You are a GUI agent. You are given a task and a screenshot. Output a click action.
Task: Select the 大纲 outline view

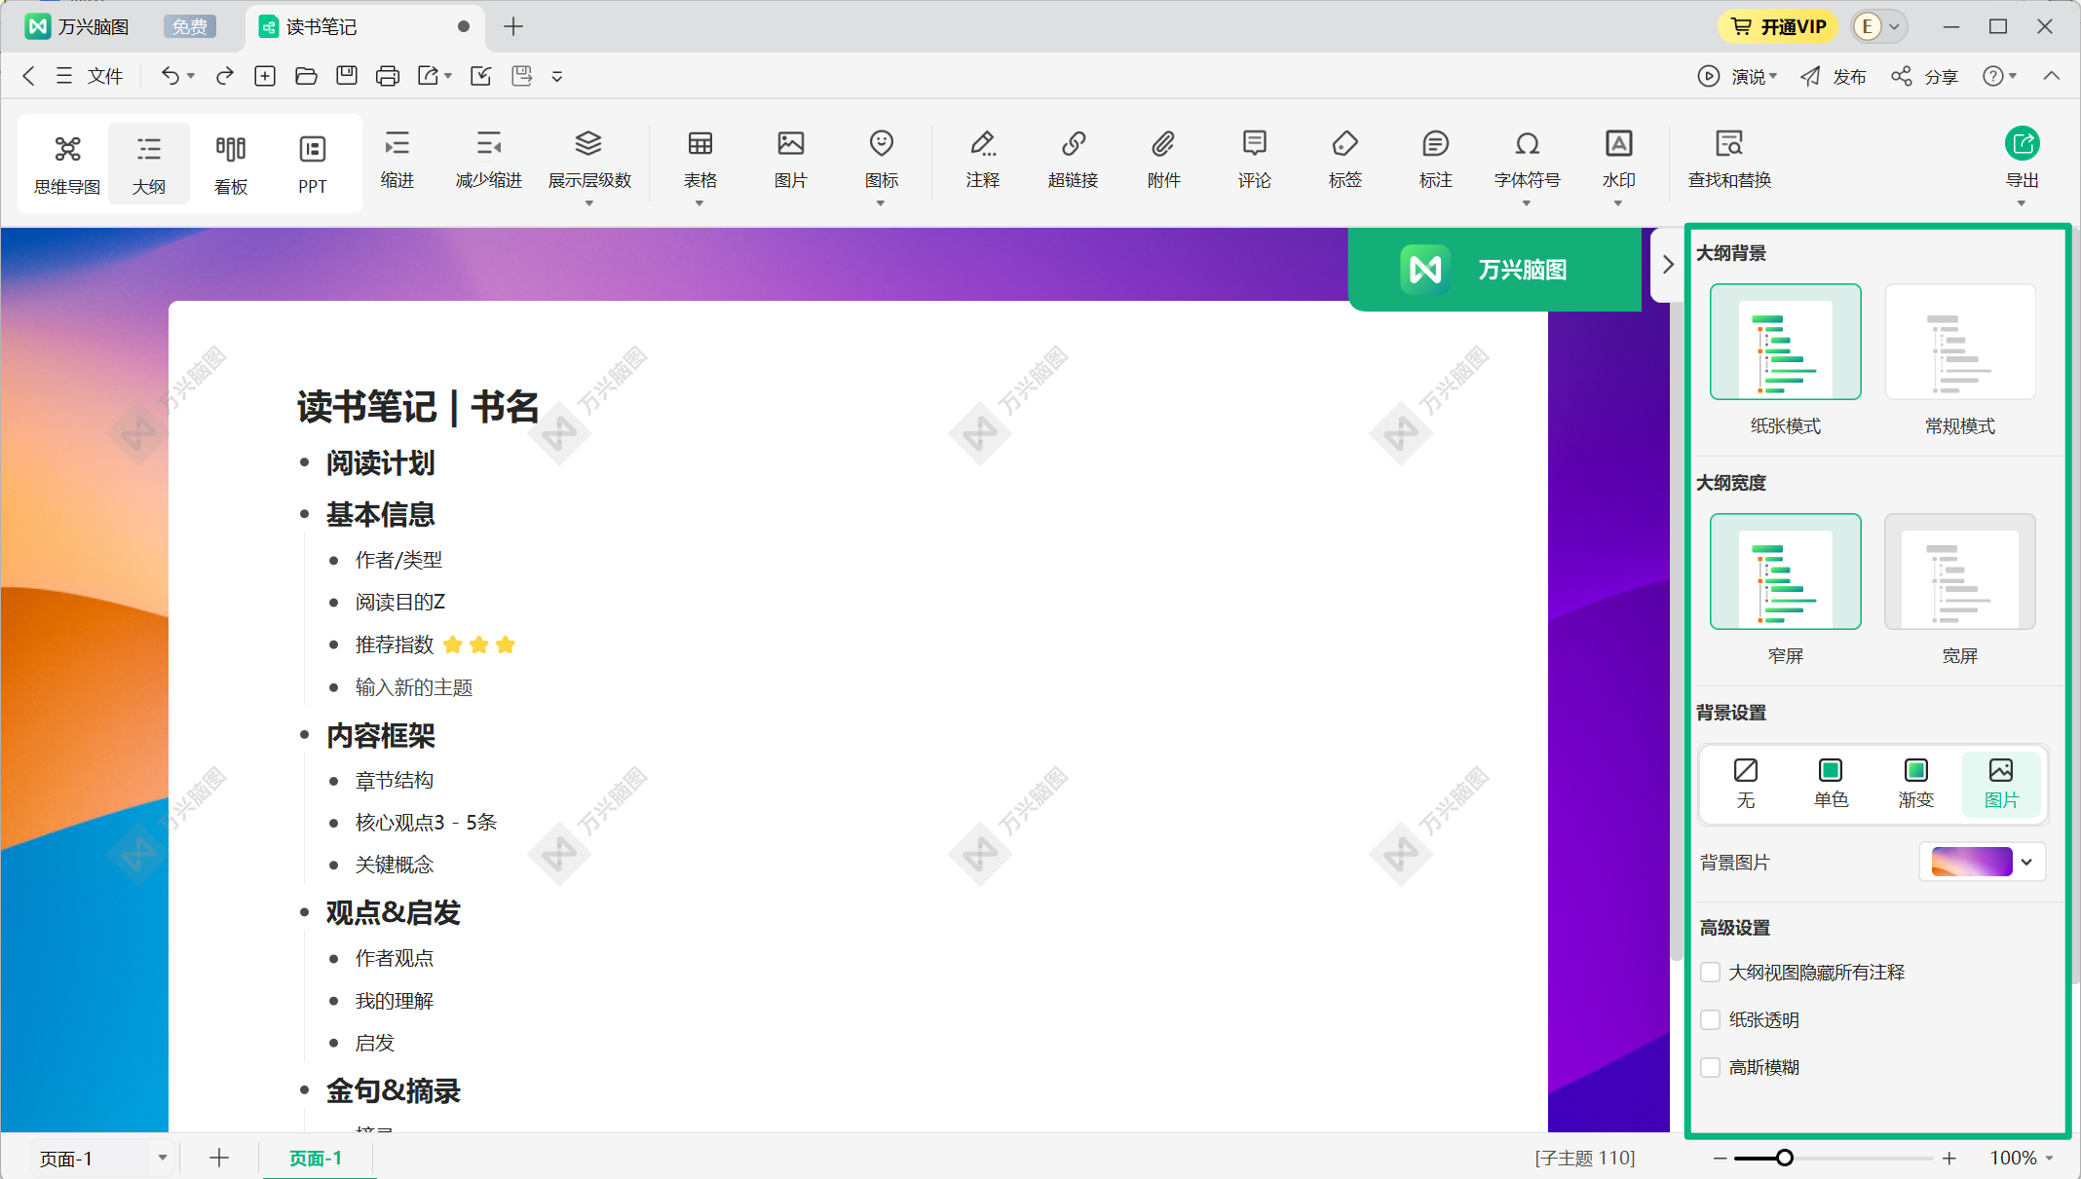(149, 164)
